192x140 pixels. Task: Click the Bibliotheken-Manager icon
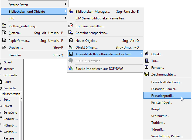pos(71,12)
